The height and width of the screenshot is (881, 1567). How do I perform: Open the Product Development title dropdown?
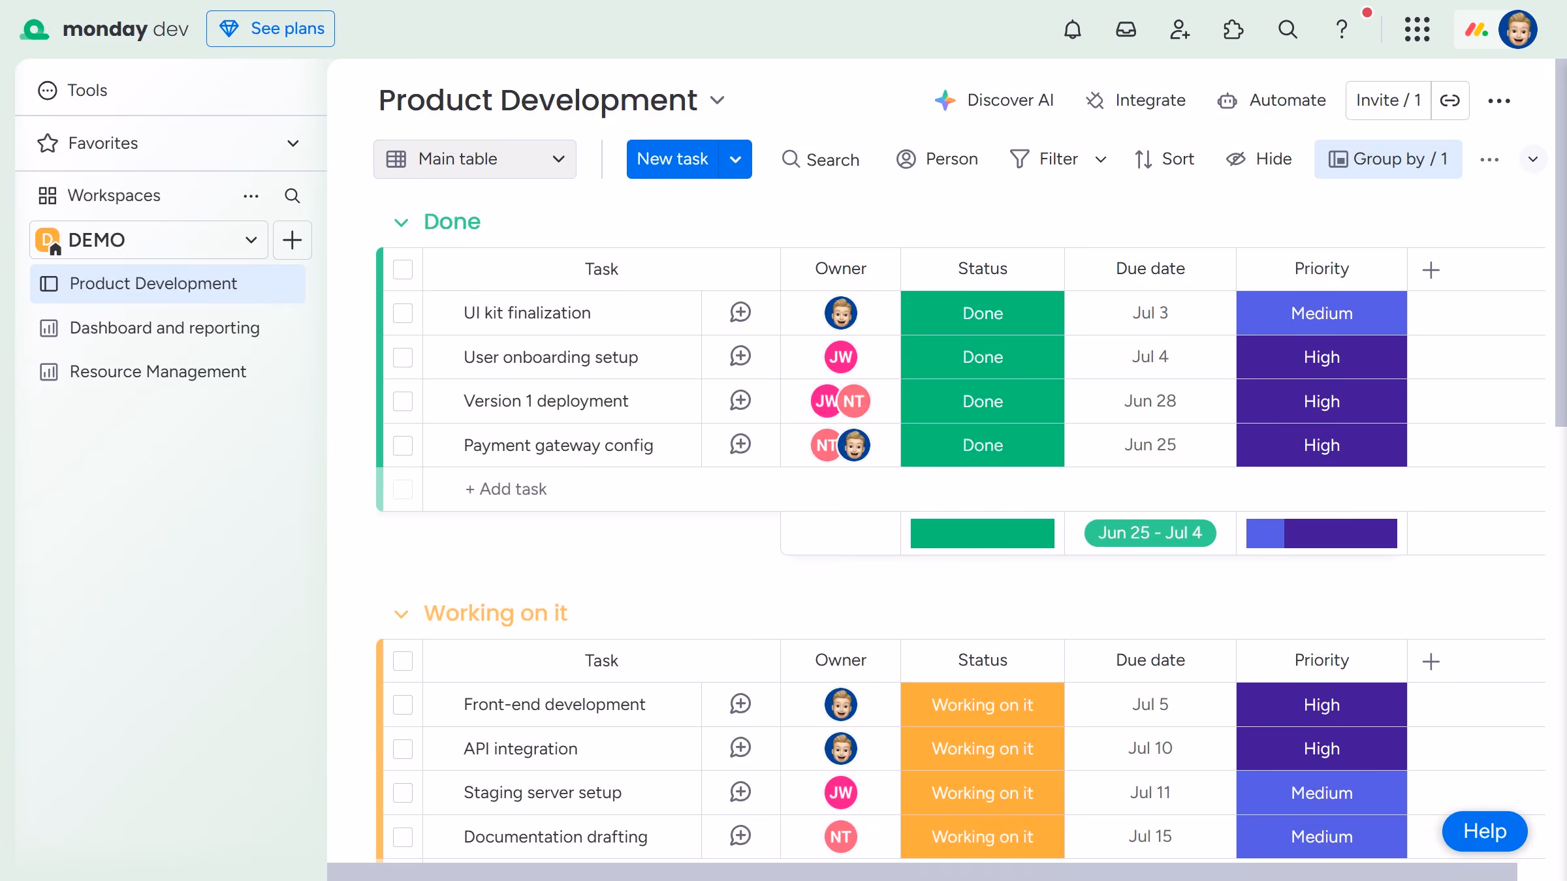pos(717,100)
